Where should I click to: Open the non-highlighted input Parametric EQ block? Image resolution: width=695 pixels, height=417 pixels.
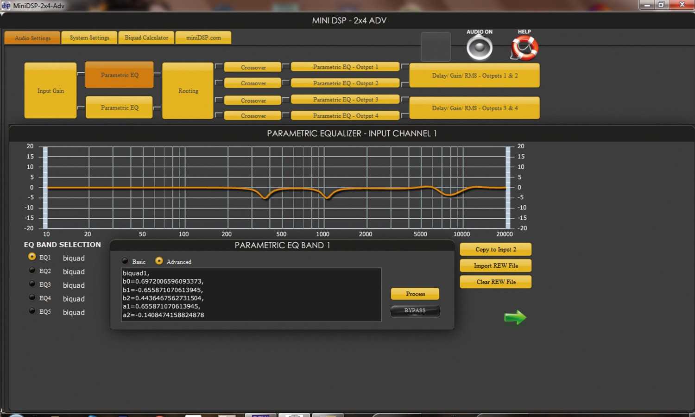(x=120, y=107)
